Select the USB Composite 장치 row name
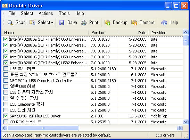Screen dimensions: 190x140 pyautogui.click(x=27, y=104)
